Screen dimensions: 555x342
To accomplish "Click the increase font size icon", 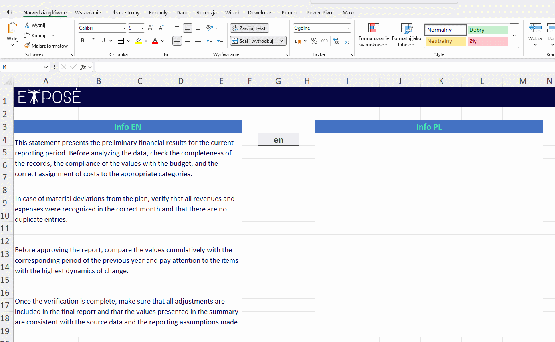I will coord(151,28).
